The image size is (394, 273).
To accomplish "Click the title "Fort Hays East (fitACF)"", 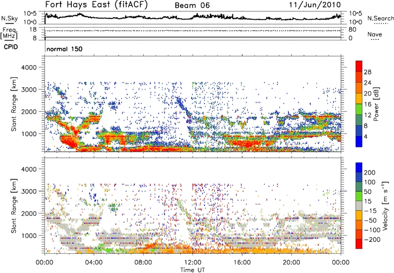I will [x=97, y=5].
